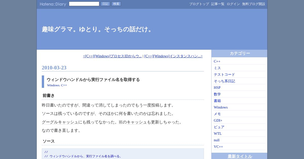The width and height of the screenshot is (304, 159).
Task: Click the Windows tag under article title
Action: pos(53,85)
